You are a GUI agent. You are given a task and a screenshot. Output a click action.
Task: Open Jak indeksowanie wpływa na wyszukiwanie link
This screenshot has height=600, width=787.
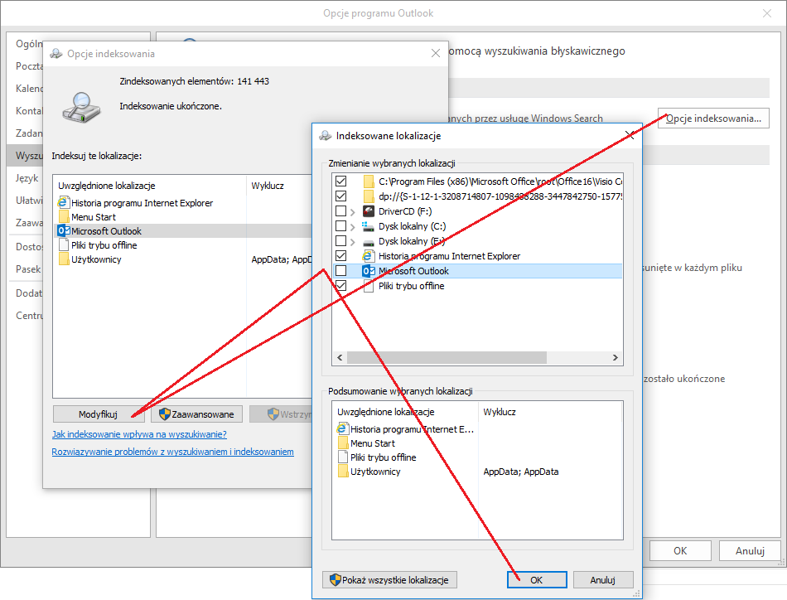click(x=139, y=434)
